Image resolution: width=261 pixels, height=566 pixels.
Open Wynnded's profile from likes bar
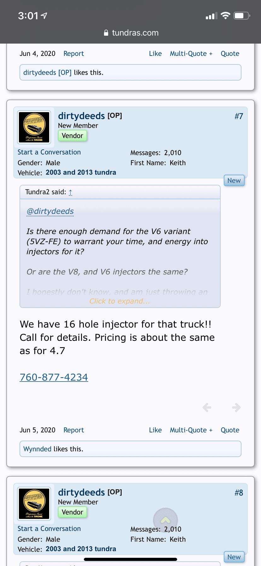pos(37,449)
